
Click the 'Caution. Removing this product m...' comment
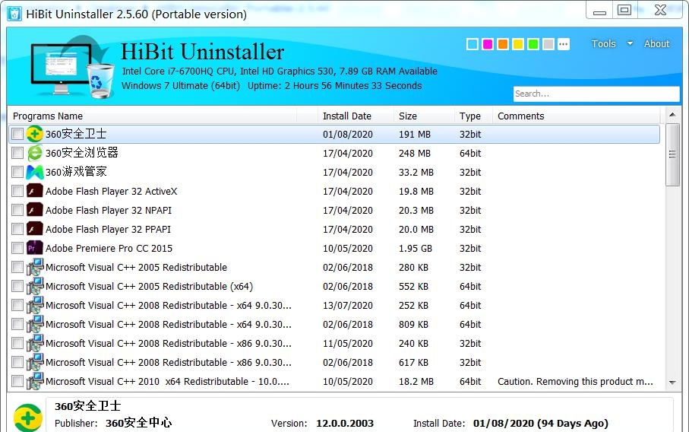(575, 381)
